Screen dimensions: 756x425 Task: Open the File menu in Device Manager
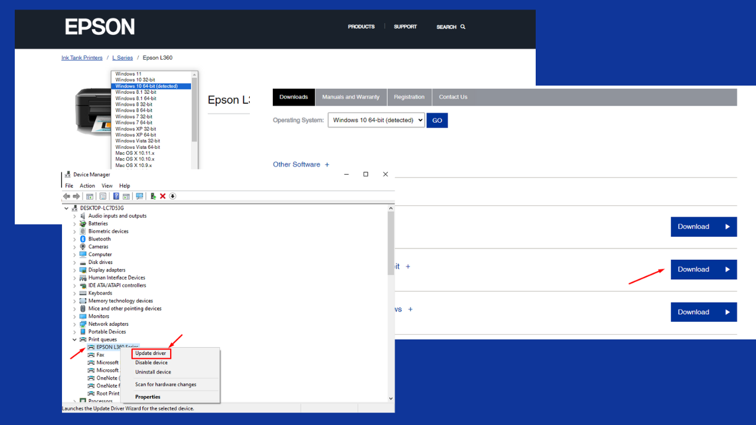(69, 186)
